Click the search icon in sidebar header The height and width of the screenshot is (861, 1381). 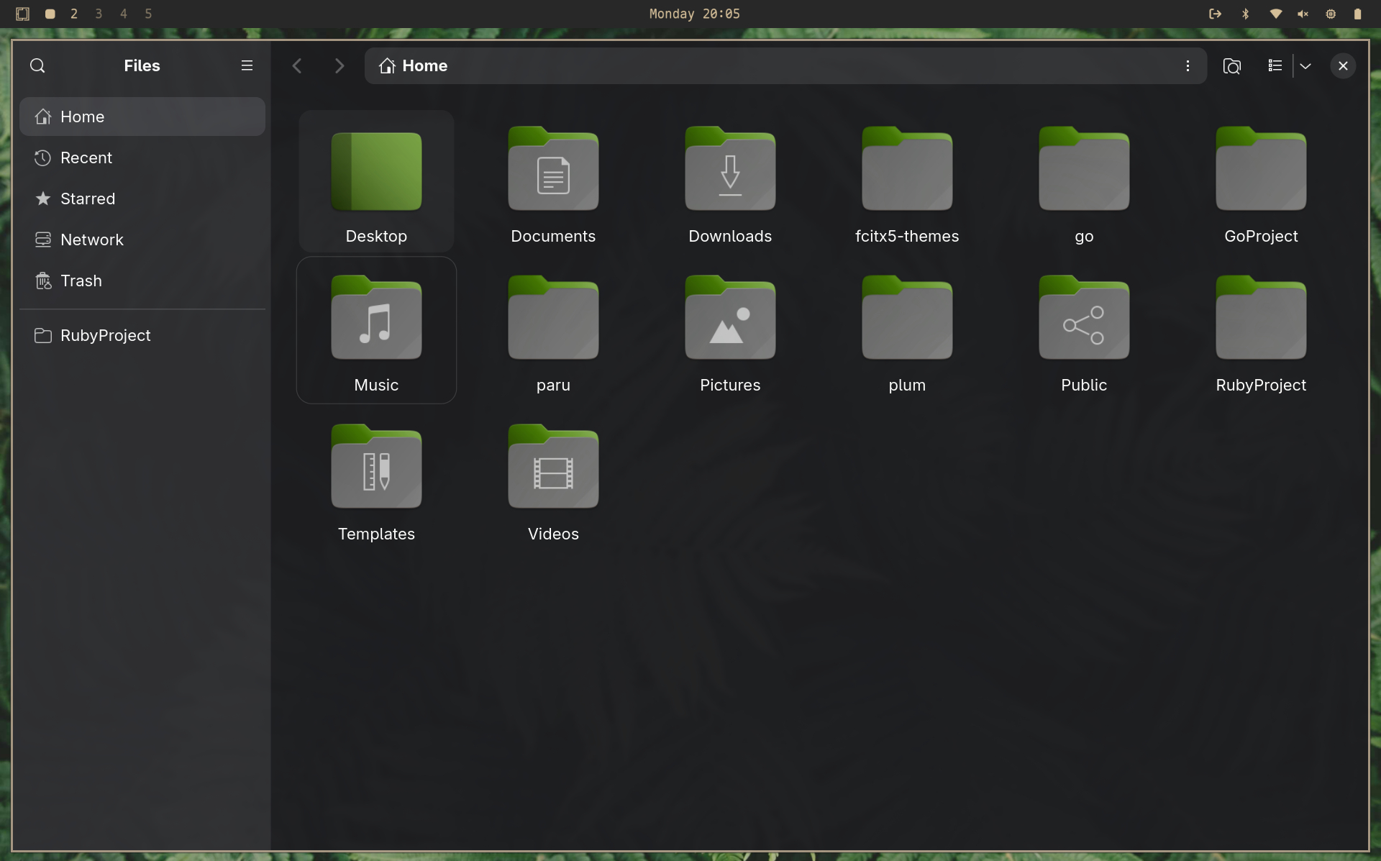click(37, 66)
